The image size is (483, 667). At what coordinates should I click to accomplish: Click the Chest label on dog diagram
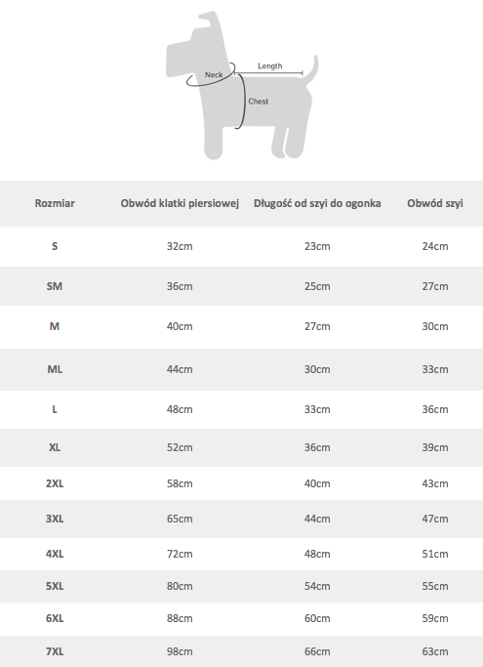tap(259, 102)
